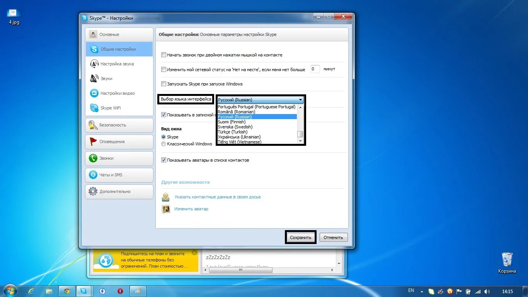Open Skype WiFi settings
This screenshot has width=528, height=297.
click(x=119, y=108)
